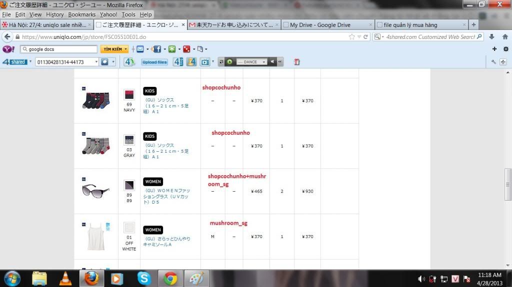512x287 pixels.
Task: Open Facebook icon in Yahoo toolbar
Action: click(x=156, y=49)
